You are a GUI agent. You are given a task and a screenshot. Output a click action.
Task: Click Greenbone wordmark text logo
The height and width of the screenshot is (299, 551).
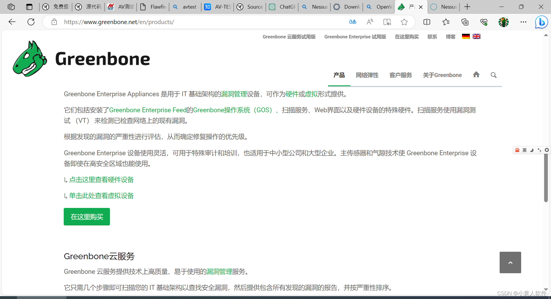tap(102, 59)
